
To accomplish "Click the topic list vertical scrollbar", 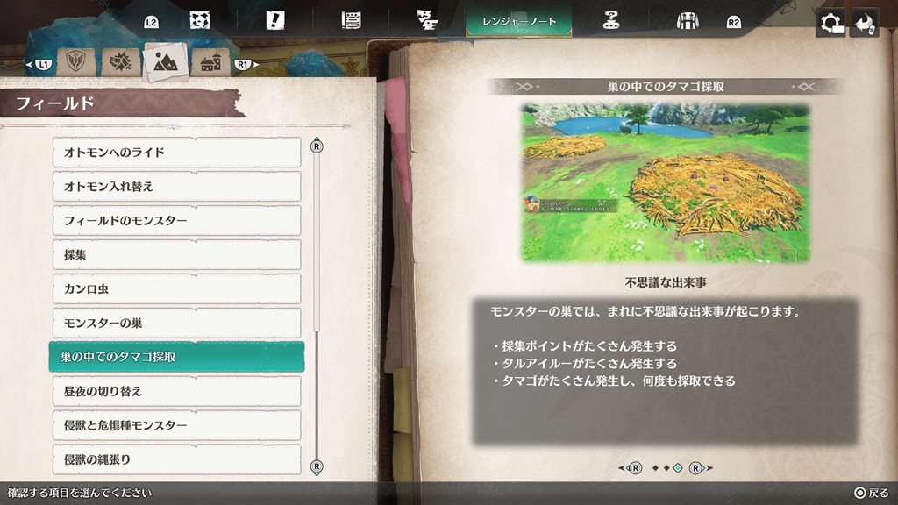I will point(317,307).
